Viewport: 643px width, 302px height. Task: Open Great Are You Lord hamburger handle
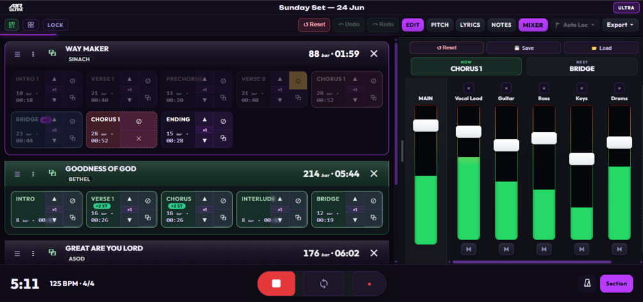(x=17, y=253)
